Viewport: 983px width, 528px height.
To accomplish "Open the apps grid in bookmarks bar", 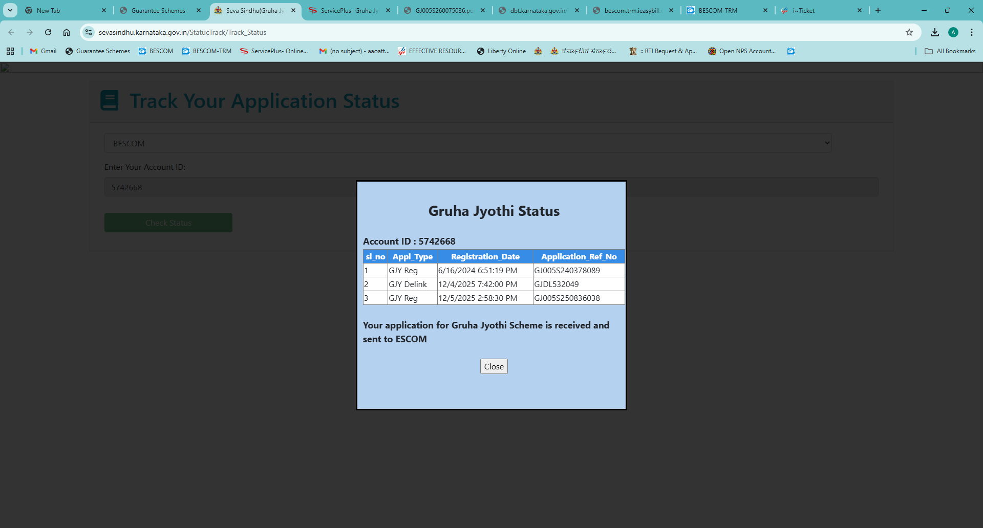I will [10, 51].
